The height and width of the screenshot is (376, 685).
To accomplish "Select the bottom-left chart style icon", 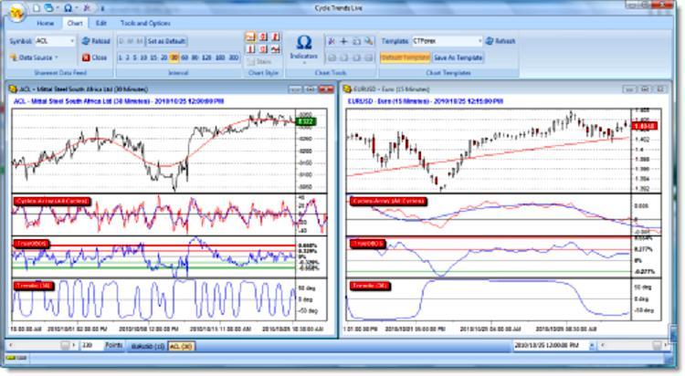I will (251, 49).
